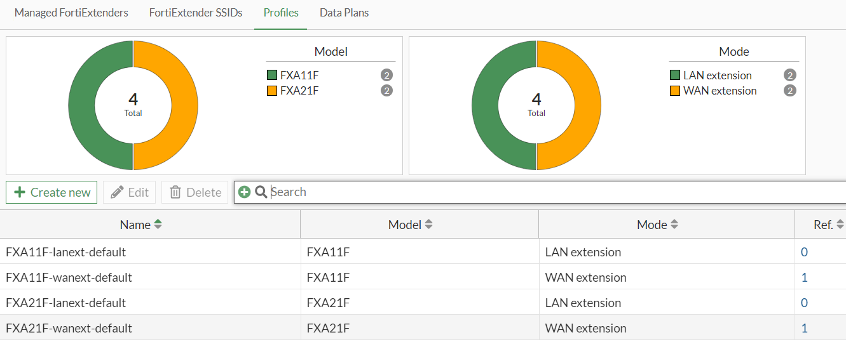
Task: Click the Create new button
Action: pos(51,192)
